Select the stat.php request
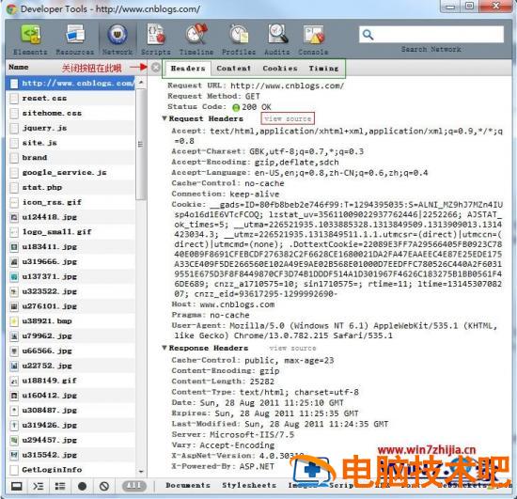The height and width of the screenshot is (499, 517). 70,187
